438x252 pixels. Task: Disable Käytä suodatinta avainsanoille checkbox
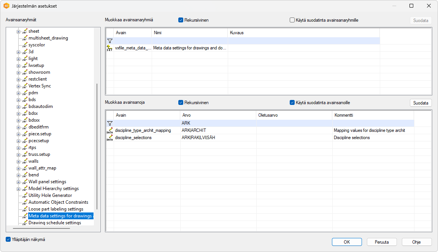click(292, 103)
